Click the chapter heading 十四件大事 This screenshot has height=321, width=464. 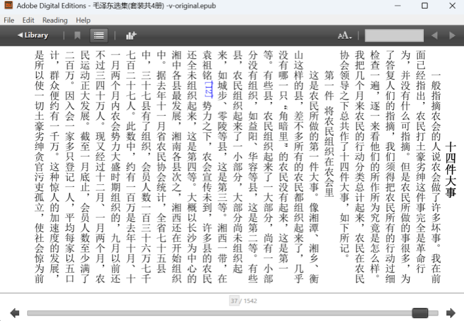(x=450, y=170)
